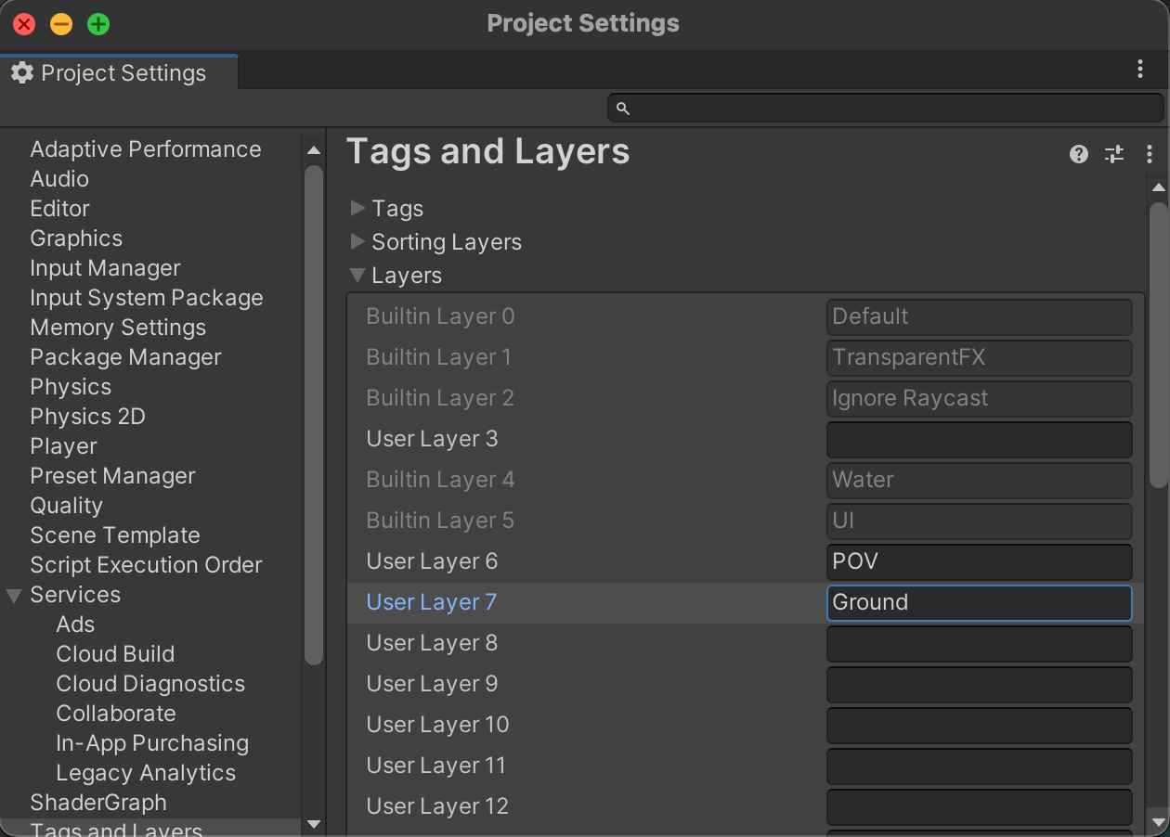1170x837 pixels.
Task: Collapse the Services tree group
Action: point(14,596)
